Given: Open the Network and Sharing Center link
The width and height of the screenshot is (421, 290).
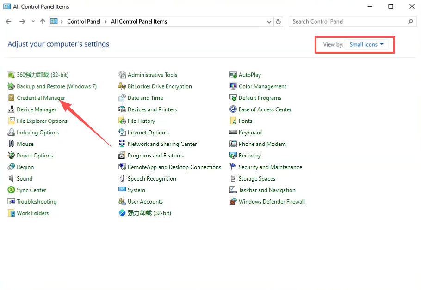Looking at the screenshot, I should click(x=162, y=144).
